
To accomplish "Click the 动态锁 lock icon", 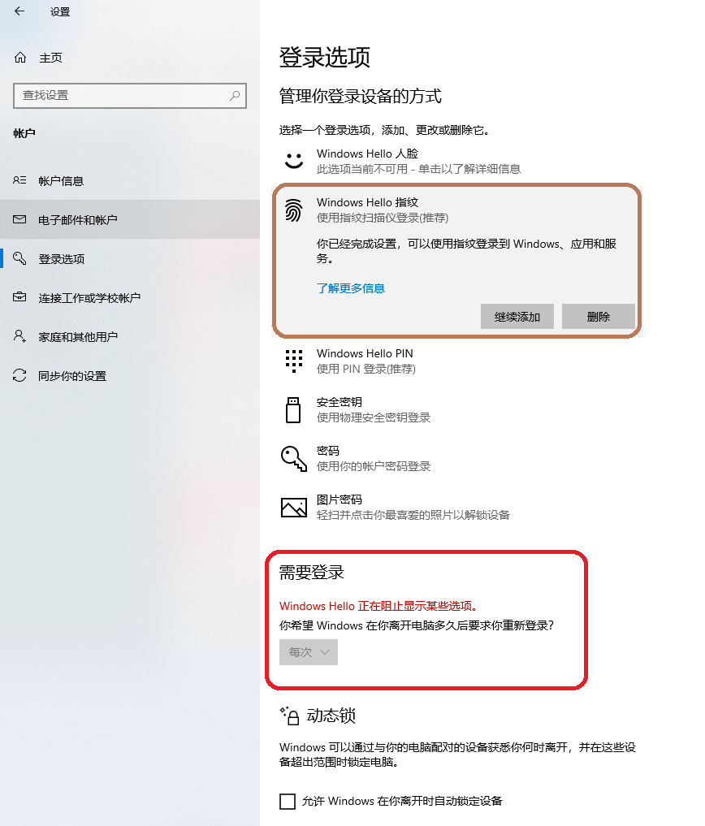I will click(290, 716).
